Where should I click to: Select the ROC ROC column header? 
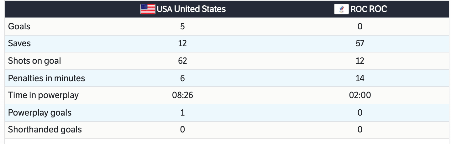coord(369,9)
